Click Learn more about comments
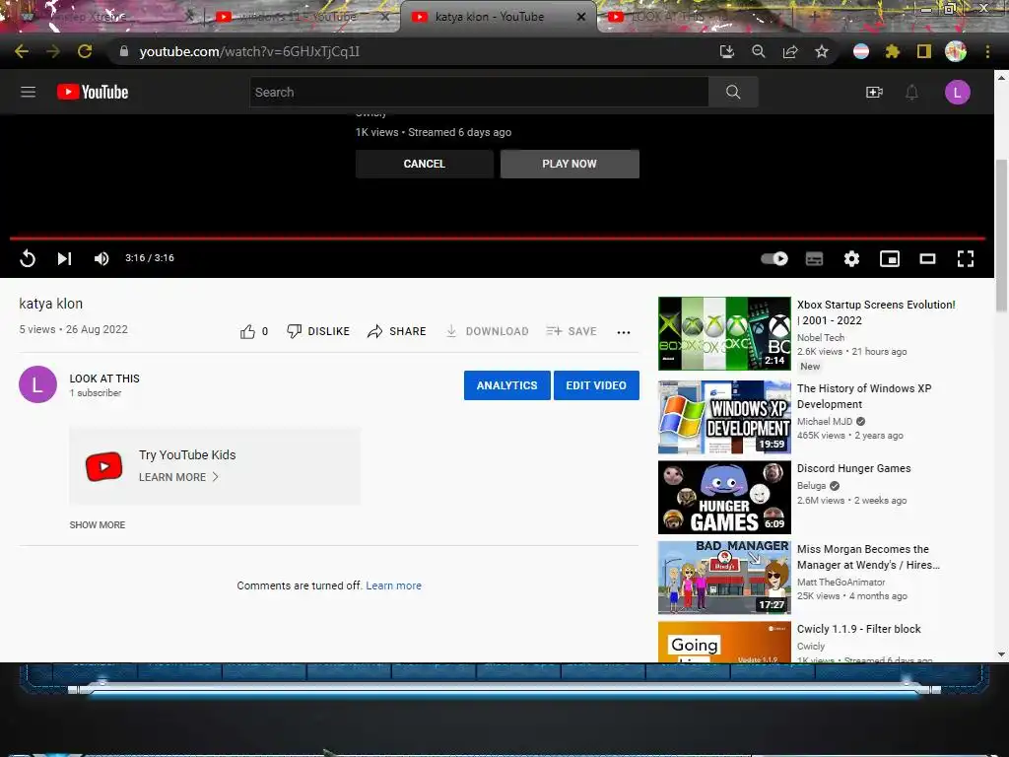1009x757 pixels. tap(394, 585)
